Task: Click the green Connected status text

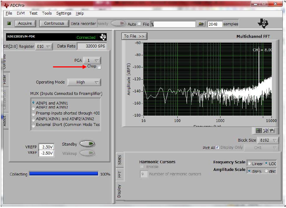Action: pyautogui.click(x=86, y=37)
